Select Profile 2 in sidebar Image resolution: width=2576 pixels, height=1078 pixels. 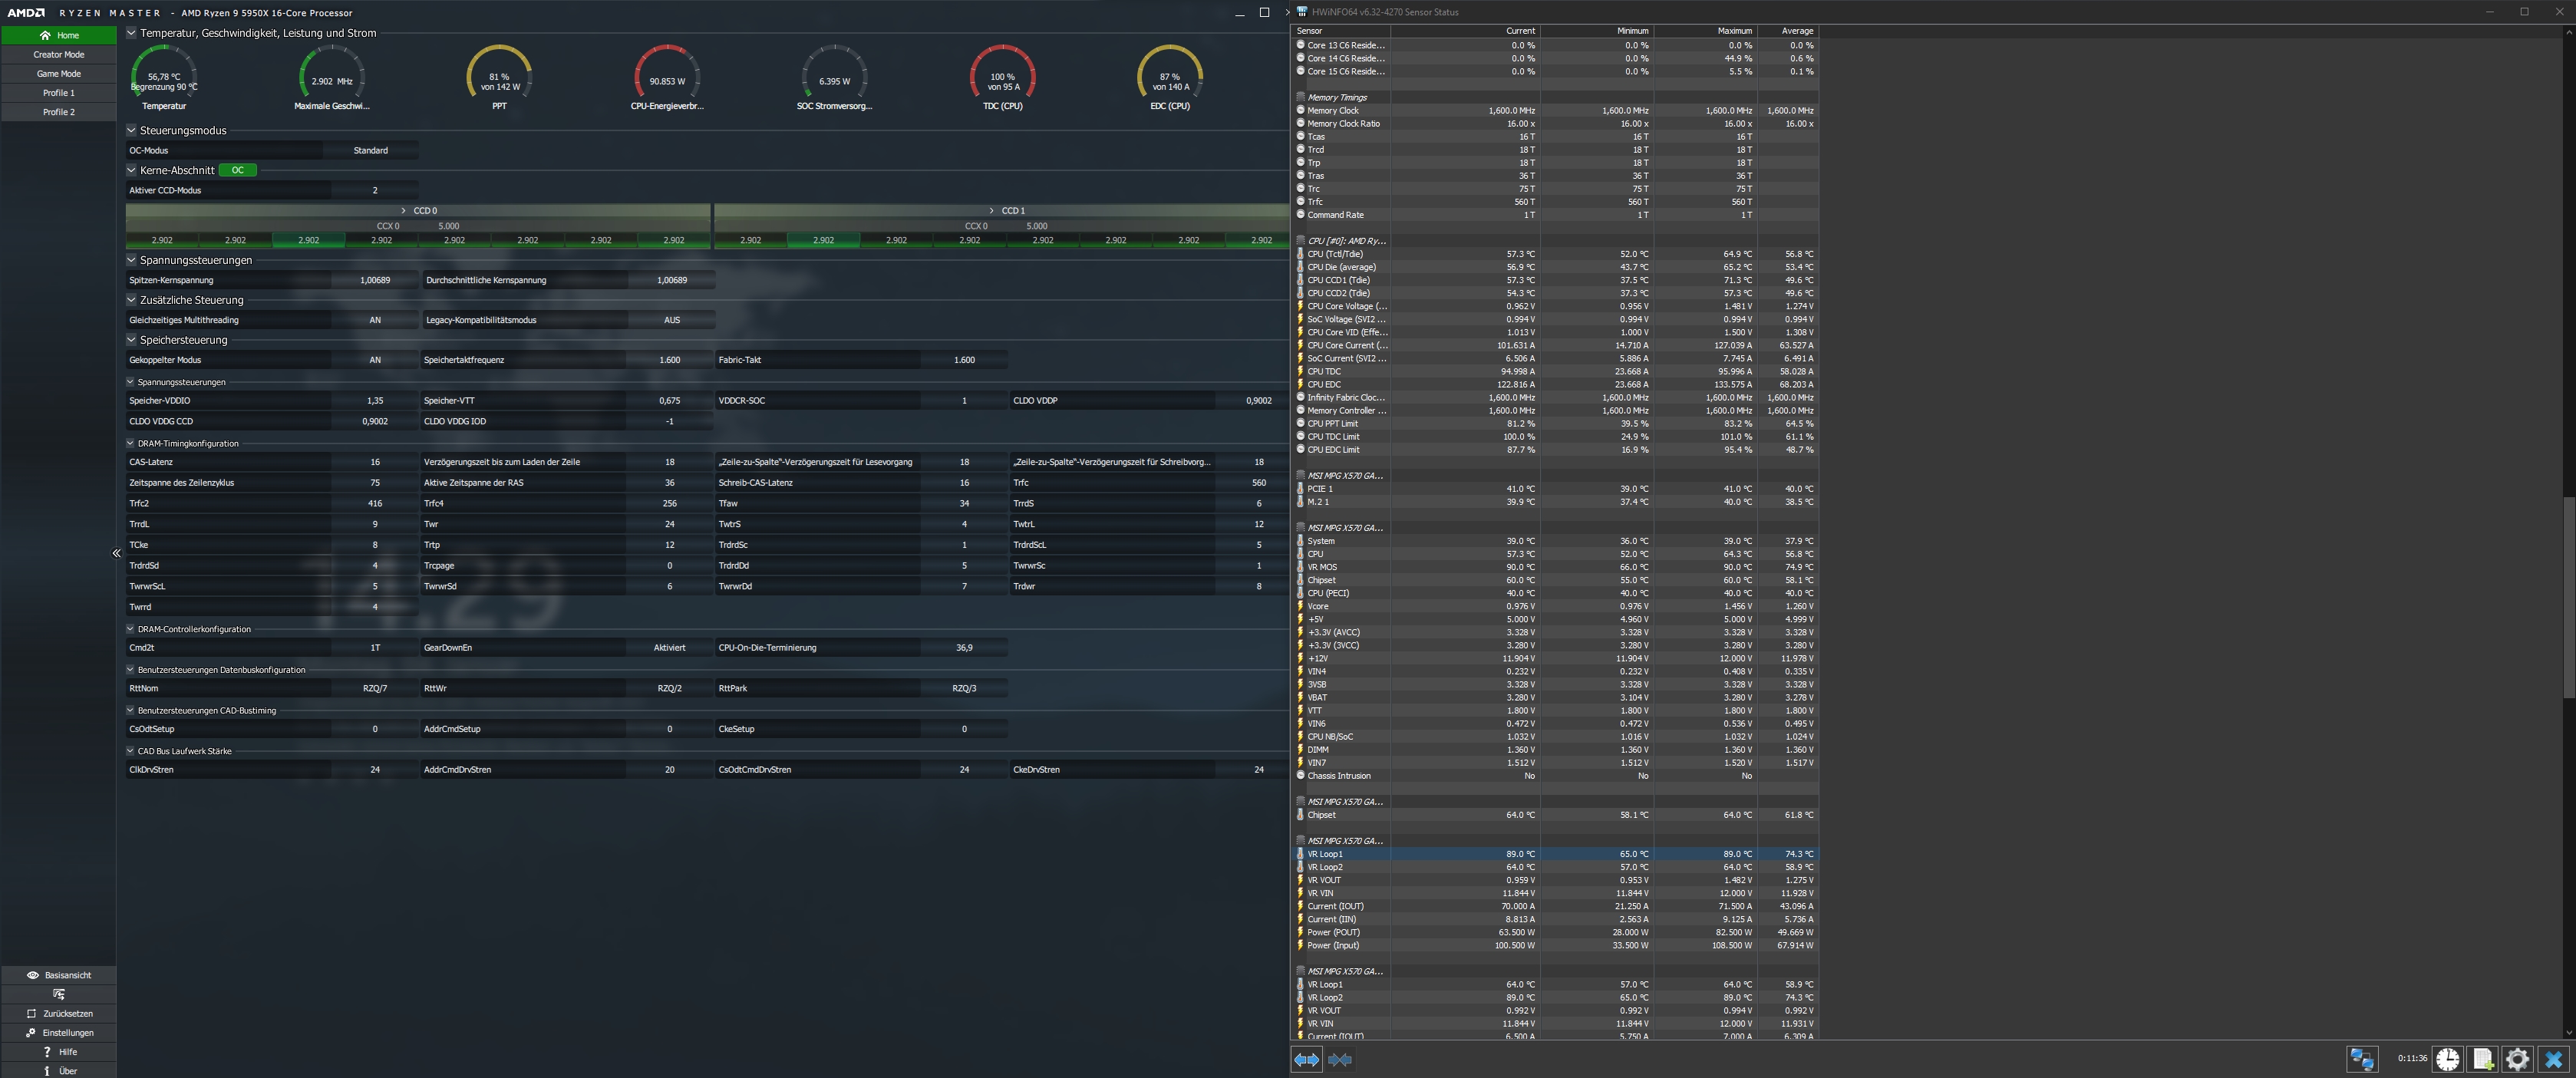(x=59, y=111)
